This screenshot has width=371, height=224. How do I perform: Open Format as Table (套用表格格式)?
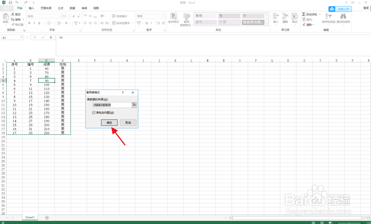[x=187, y=20]
